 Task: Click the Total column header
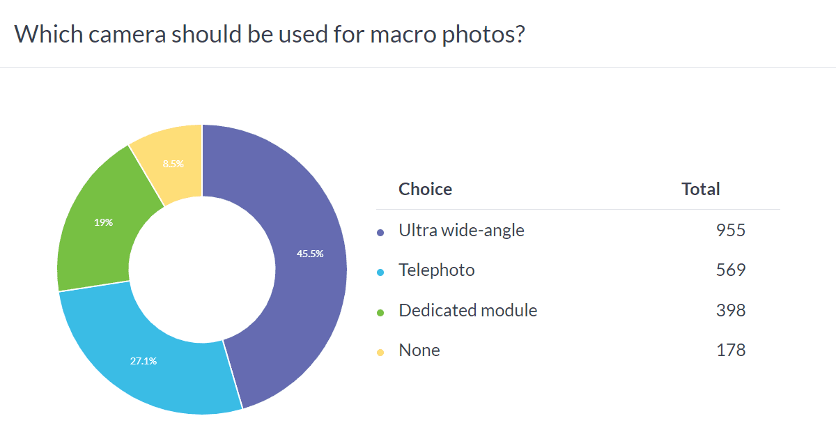click(x=701, y=189)
